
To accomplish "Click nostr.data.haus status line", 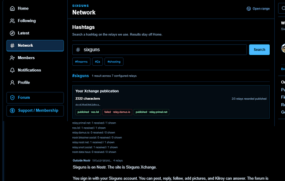I will click(94, 152).
